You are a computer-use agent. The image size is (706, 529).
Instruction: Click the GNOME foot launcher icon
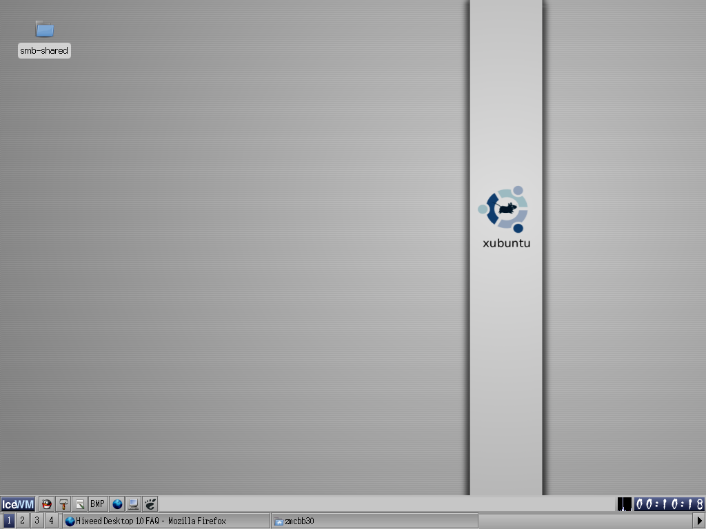coord(150,504)
